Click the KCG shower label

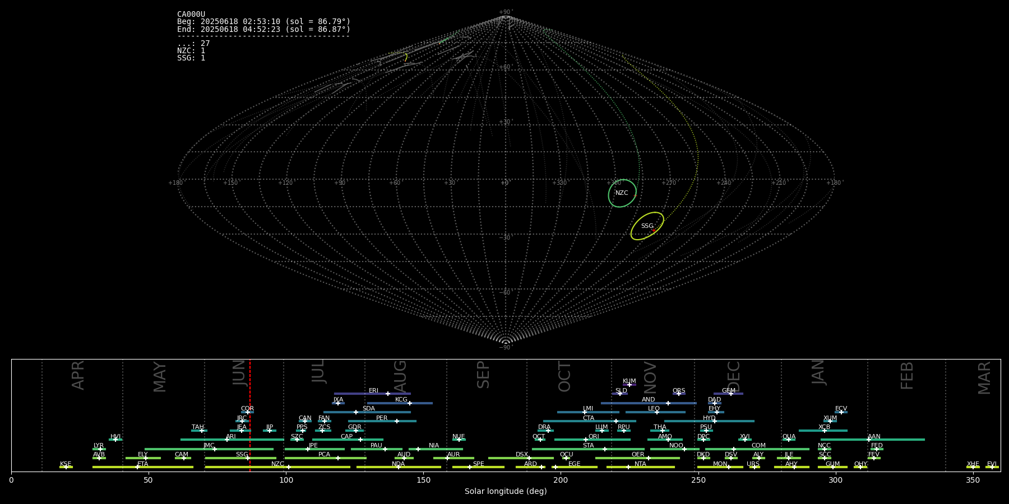401,400
